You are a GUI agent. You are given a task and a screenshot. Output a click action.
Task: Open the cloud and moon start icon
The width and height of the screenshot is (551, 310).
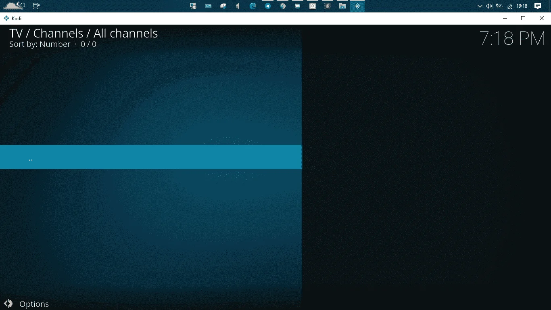click(14, 6)
